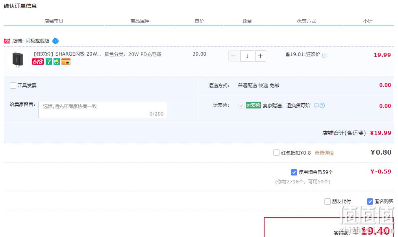Check the 红包抵扣¥0.8 checkbox

276,153
